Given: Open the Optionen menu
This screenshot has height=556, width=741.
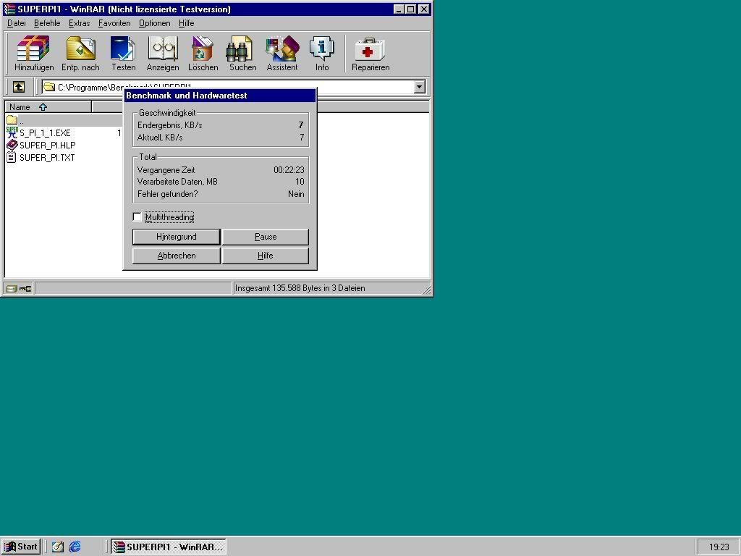Looking at the screenshot, I should [155, 23].
